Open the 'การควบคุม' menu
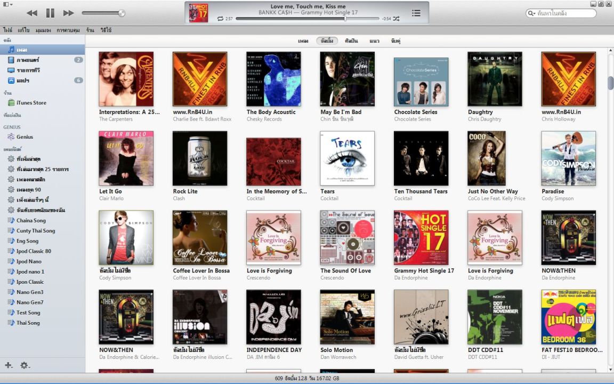This screenshot has height=384, width=614. tap(68, 30)
